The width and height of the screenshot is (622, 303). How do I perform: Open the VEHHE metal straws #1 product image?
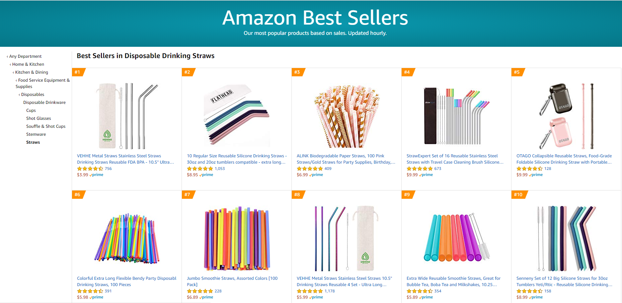point(126,115)
